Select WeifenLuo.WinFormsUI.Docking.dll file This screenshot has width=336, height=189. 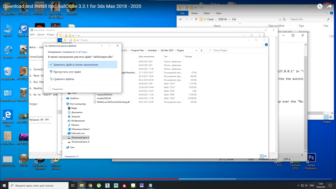(x=113, y=102)
